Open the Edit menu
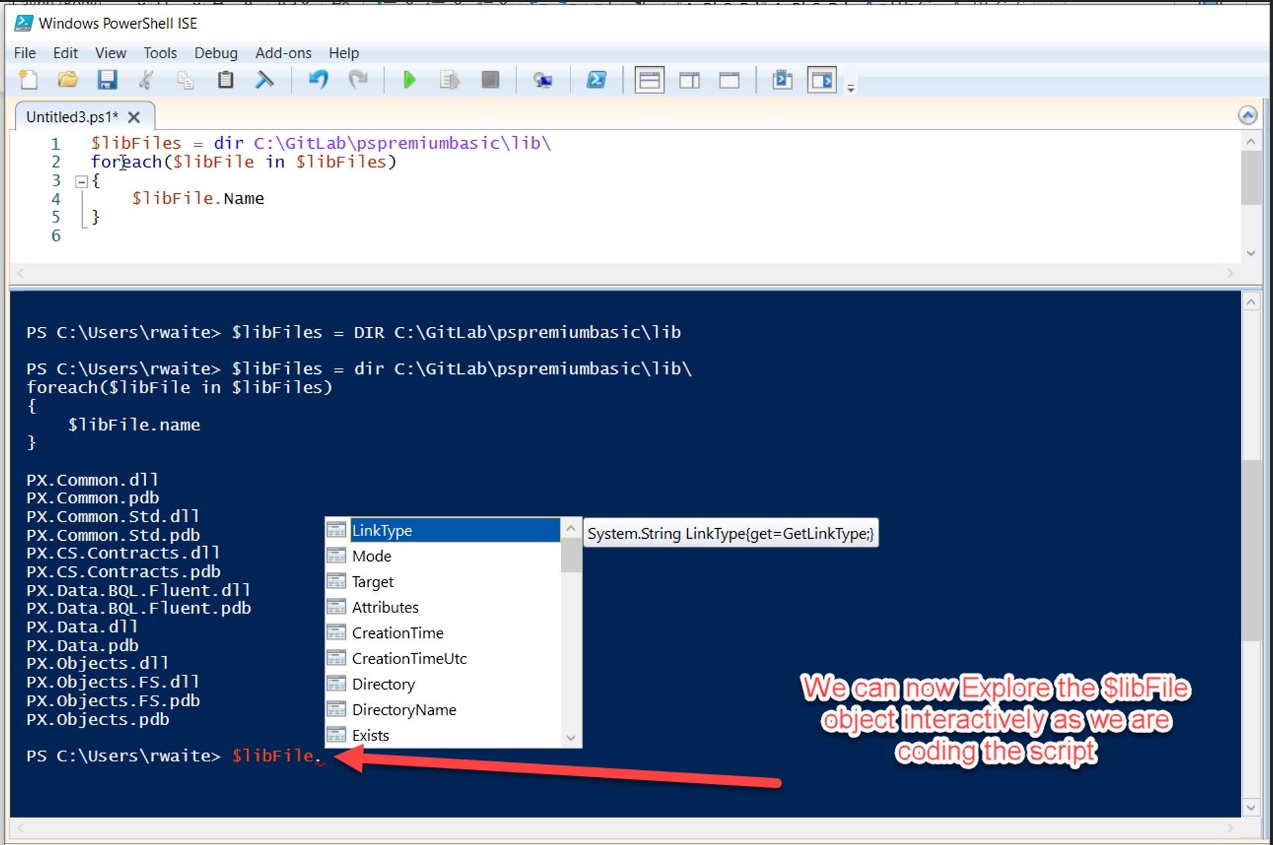The height and width of the screenshot is (845, 1273). coord(65,53)
